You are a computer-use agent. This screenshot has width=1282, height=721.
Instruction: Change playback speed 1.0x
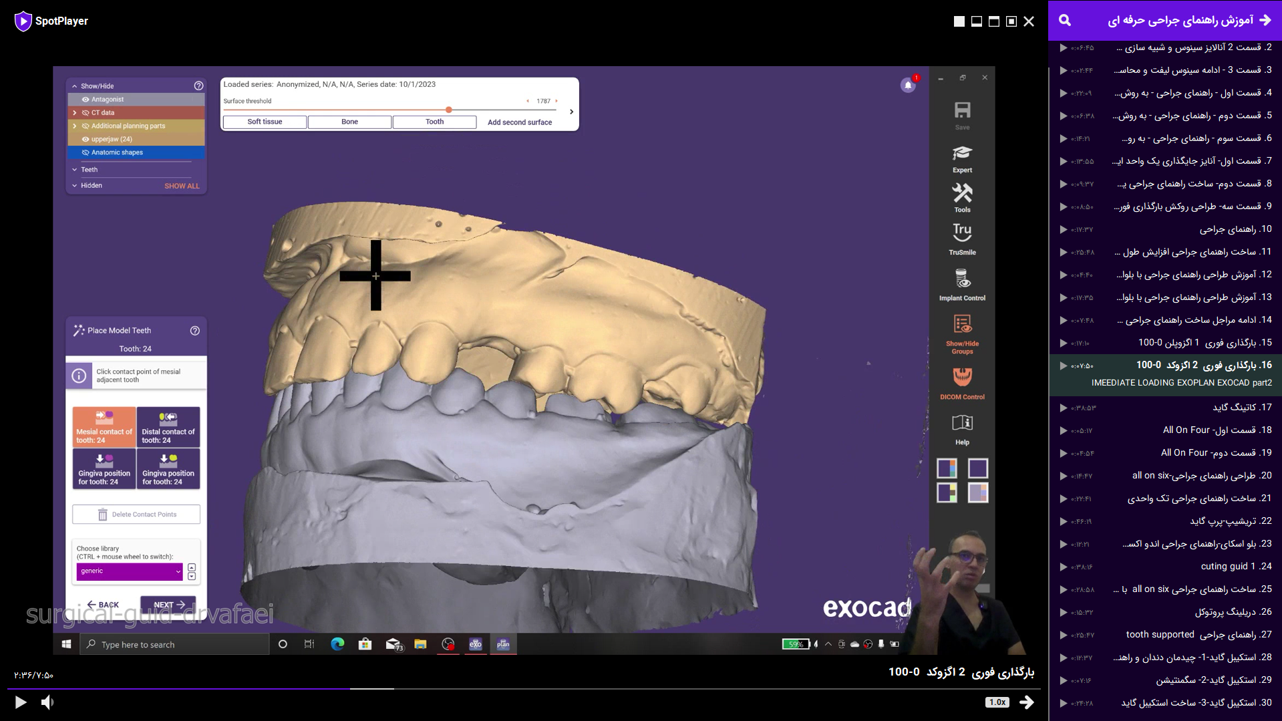pyautogui.click(x=997, y=702)
